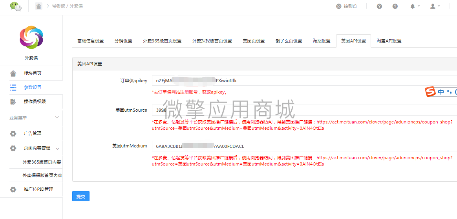
Task: Go to home via house icon
Action: coord(38,6)
